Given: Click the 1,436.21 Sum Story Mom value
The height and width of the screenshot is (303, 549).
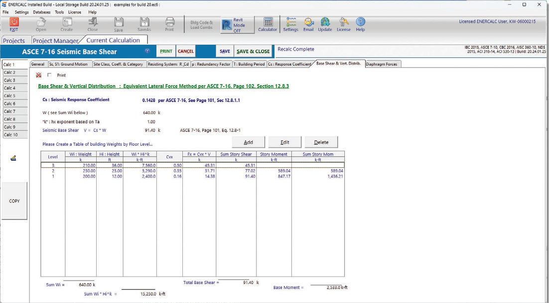Looking at the screenshot, I should [x=335, y=177].
